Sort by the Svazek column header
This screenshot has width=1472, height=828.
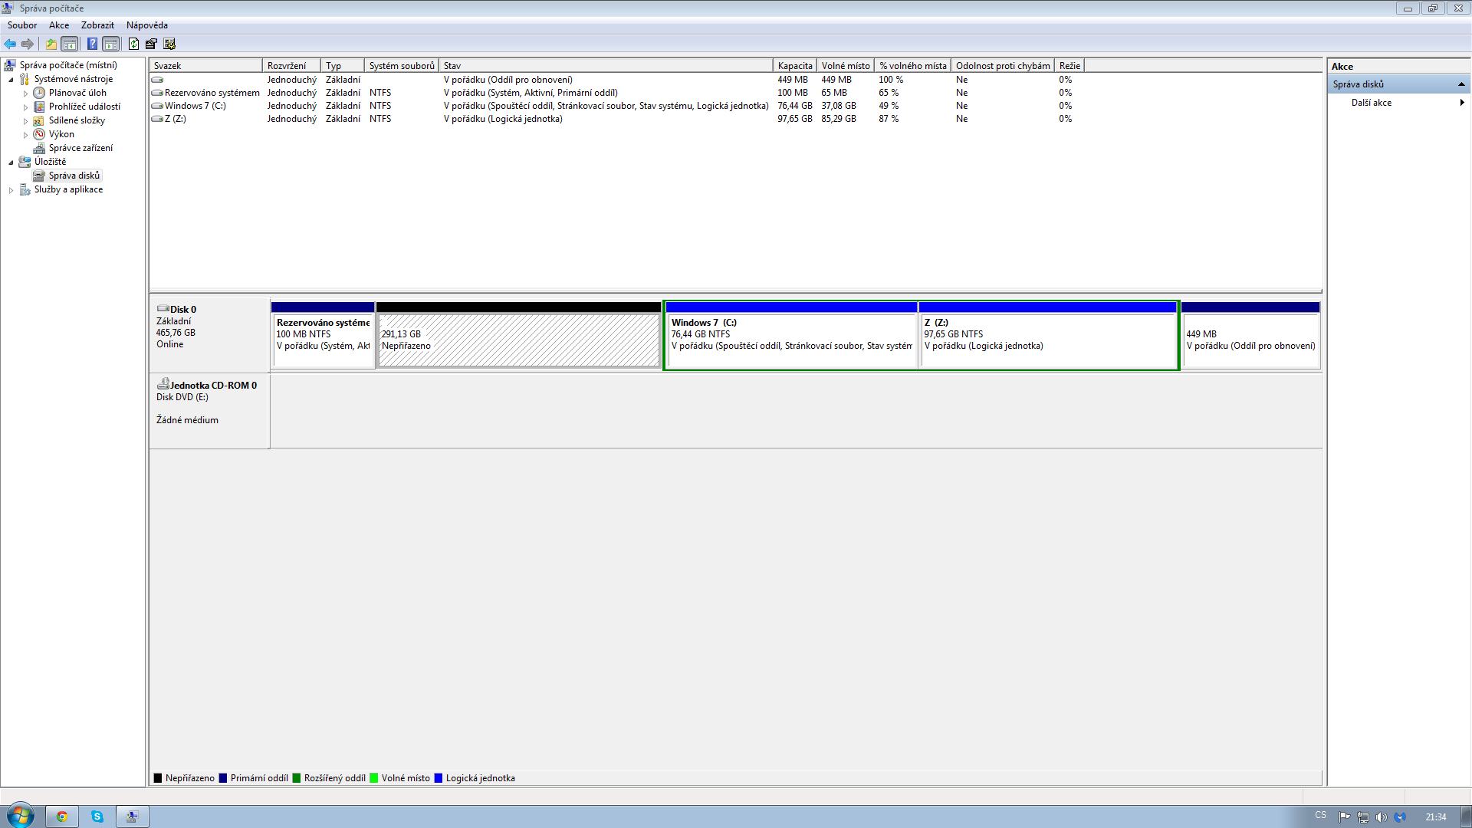(206, 66)
